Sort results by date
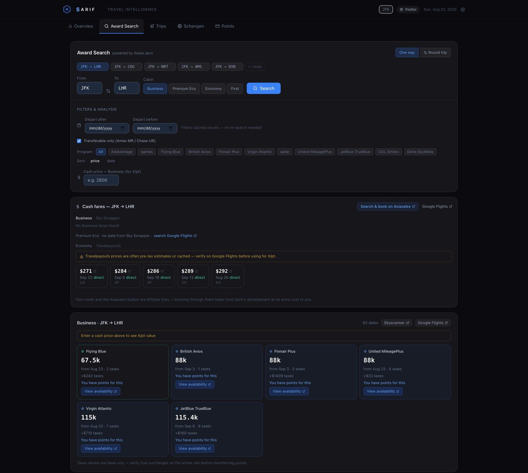Image resolution: width=528 pixels, height=473 pixels. [x=111, y=161]
